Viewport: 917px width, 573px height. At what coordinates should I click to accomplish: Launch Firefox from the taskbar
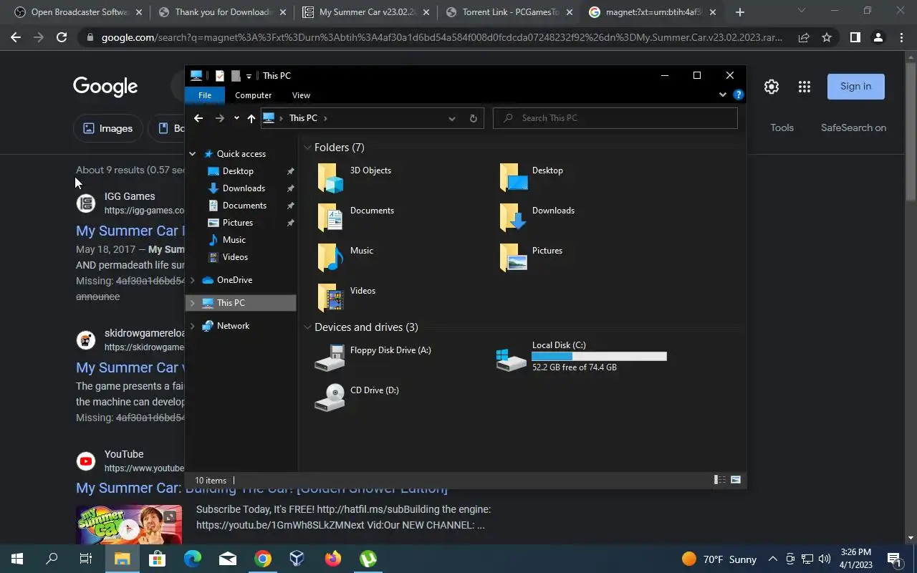(332, 559)
